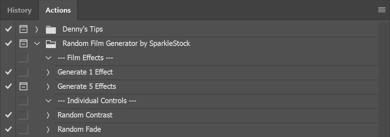Click the Denny's Tips folder icon
This screenshot has height=137, width=390.
tap(51, 29)
